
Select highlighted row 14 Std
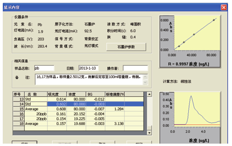click(x=78, y=104)
